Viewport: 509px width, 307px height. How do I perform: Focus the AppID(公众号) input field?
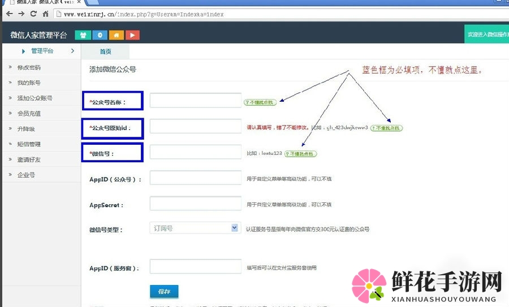click(196, 178)
